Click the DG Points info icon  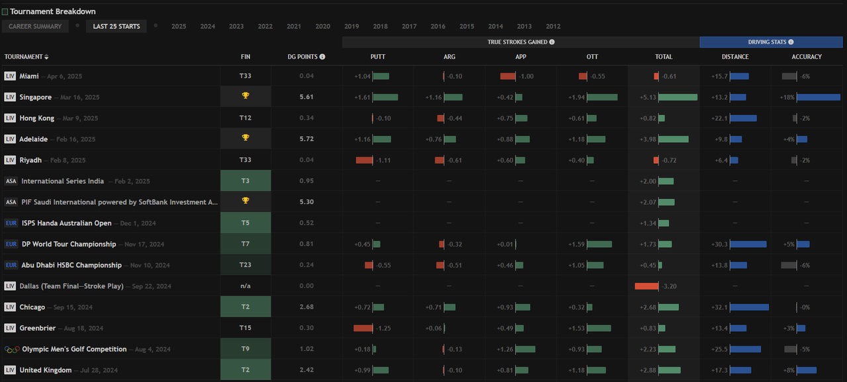pyautogui.click(x=322, y=57)
